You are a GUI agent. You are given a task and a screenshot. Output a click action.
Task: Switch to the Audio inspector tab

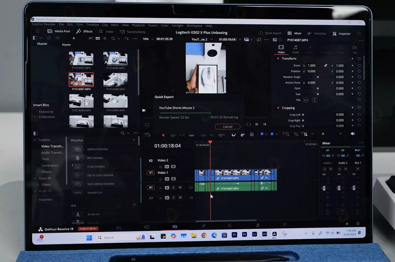[x=296, y=49]
